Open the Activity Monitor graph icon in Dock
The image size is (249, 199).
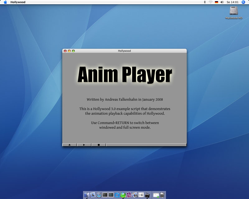pyautogui.click(x=111, y=195)
